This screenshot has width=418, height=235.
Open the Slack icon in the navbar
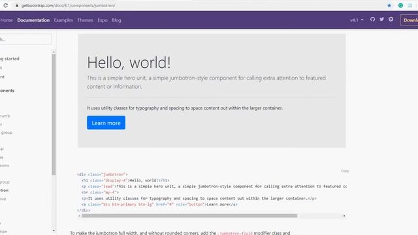[x=391, y=19]
